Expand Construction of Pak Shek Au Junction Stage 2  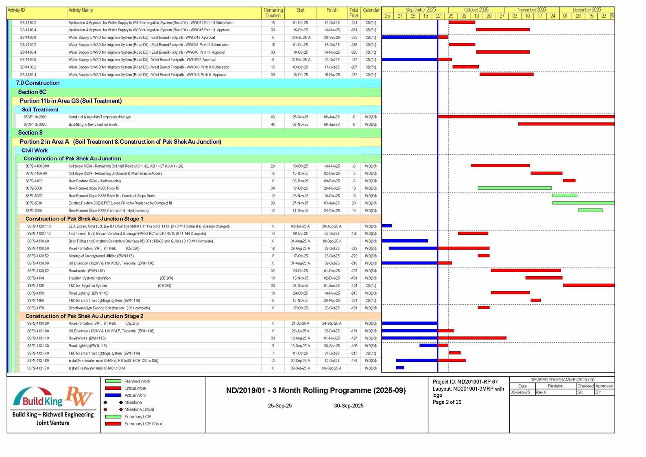[x=84, y=316]
